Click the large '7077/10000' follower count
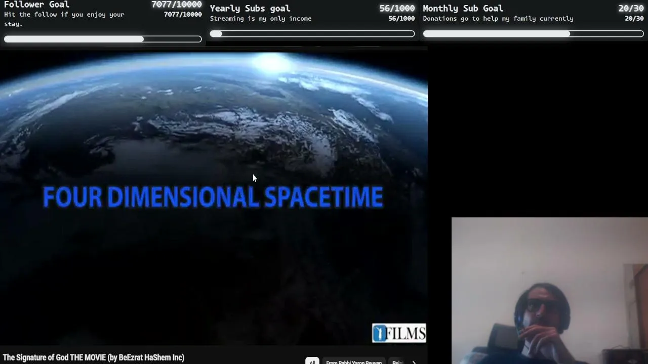Viewport: 648px width, 364px height. point(177,5)
